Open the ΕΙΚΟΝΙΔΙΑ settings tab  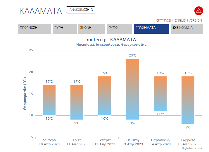[x=187, y=29]
